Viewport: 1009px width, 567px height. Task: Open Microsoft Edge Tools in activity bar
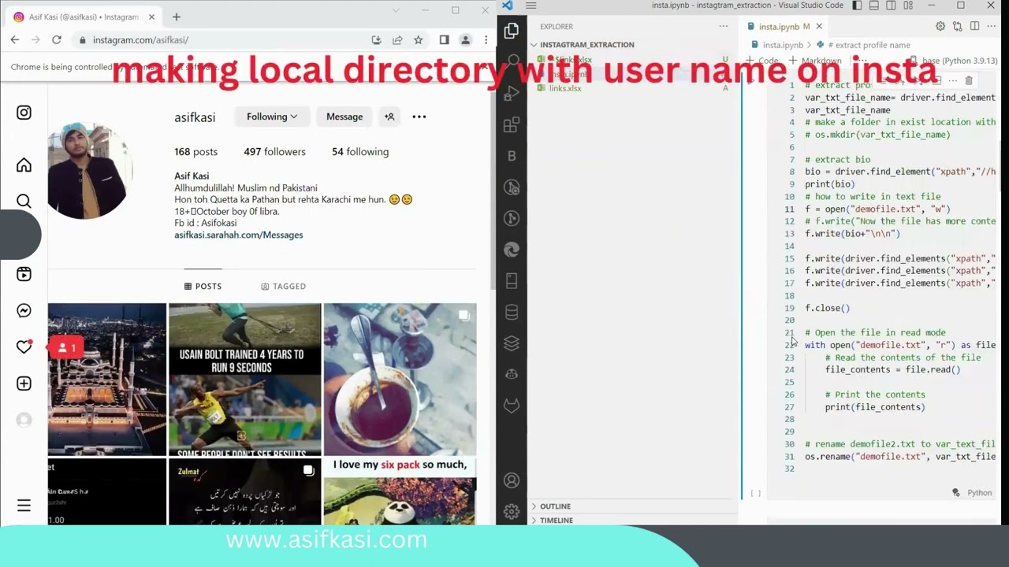pos(512,250)
